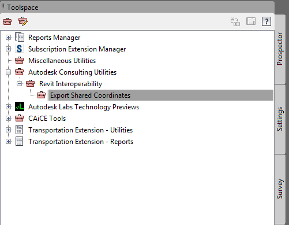Select Transportation Extension - Utilities label

pos(80,130)
